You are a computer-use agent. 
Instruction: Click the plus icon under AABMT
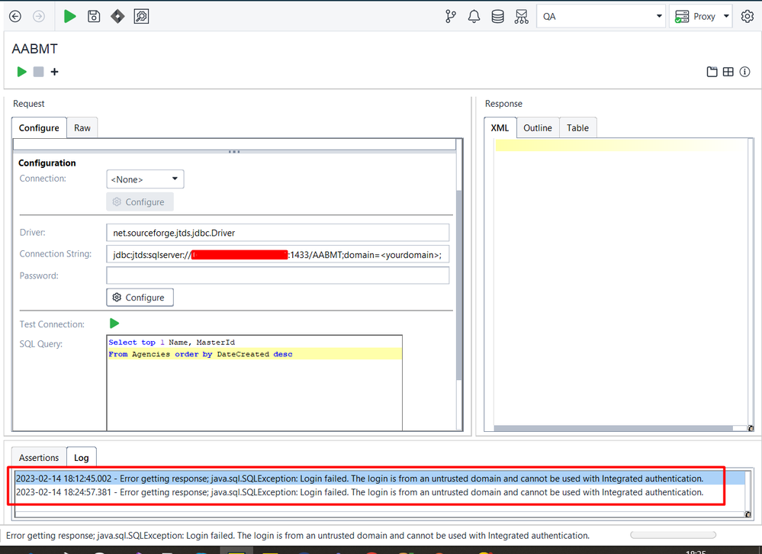pos(54,72)
